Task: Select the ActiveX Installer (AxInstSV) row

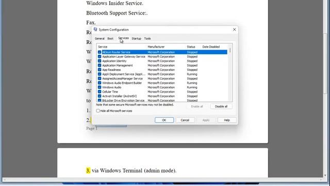Action: click(x=162, y=96)
